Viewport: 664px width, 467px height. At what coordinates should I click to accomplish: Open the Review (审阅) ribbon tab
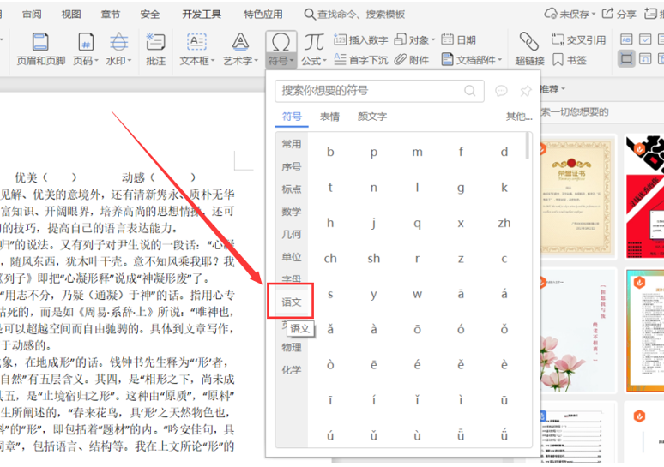(x=32, y=15)
